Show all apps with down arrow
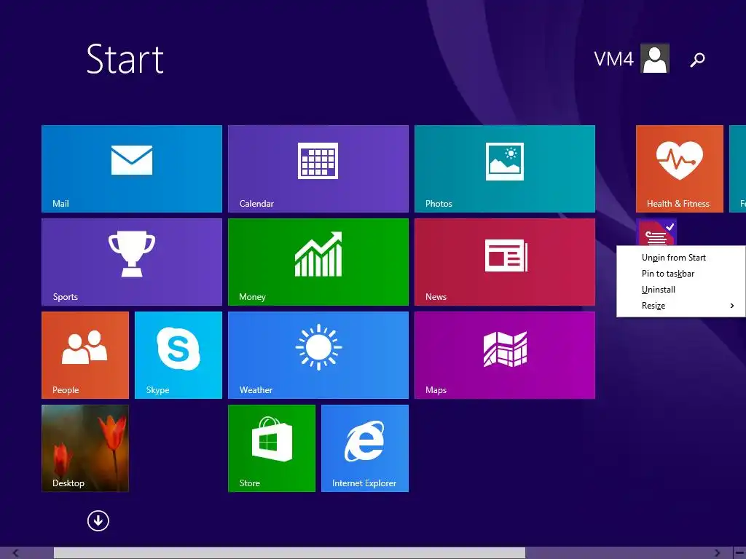The width and height of the screenshot is (746, 559). point(98,521)
